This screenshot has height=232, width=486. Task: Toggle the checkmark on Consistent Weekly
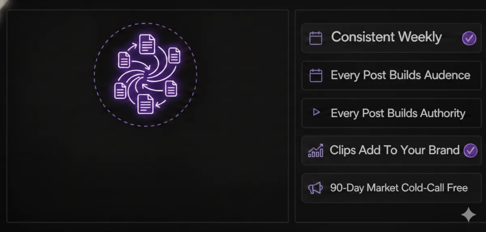[469, 38]
